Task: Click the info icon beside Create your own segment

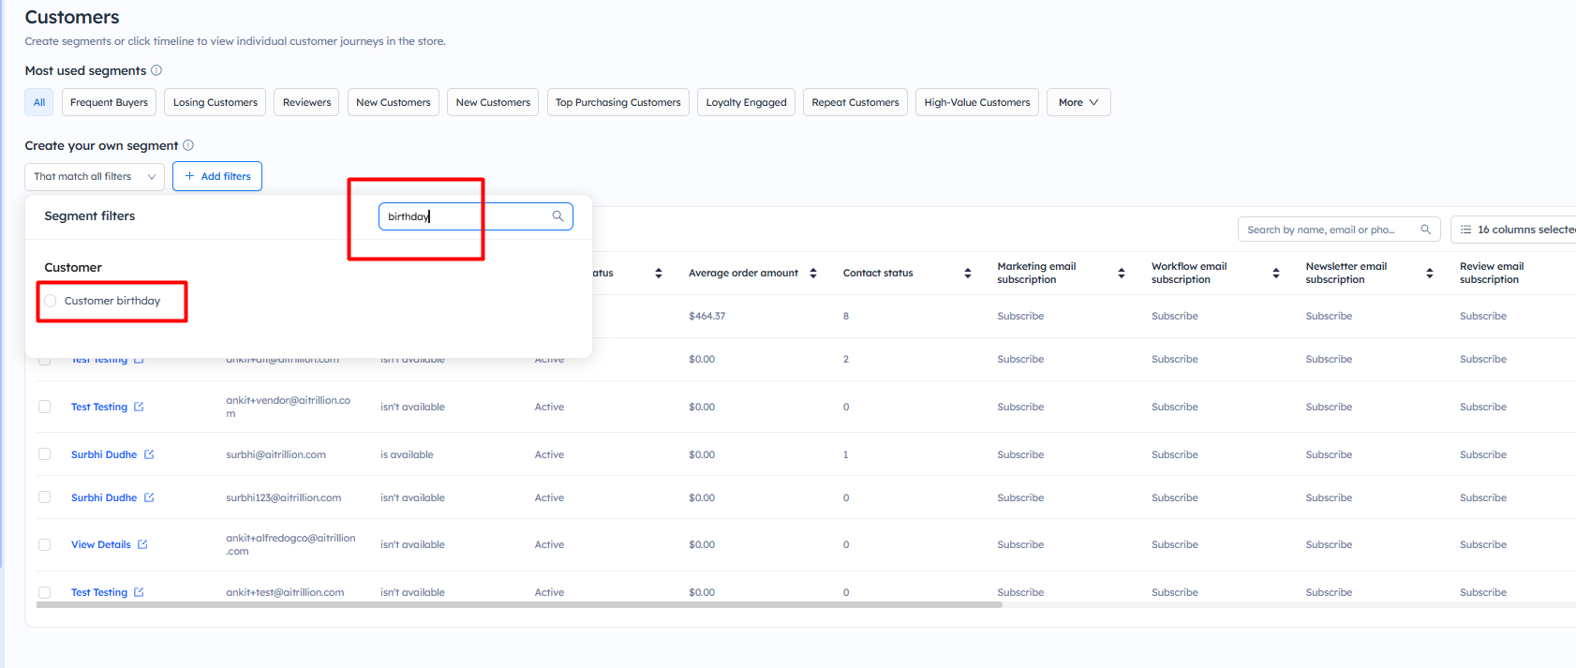Action: coord(188,145)
